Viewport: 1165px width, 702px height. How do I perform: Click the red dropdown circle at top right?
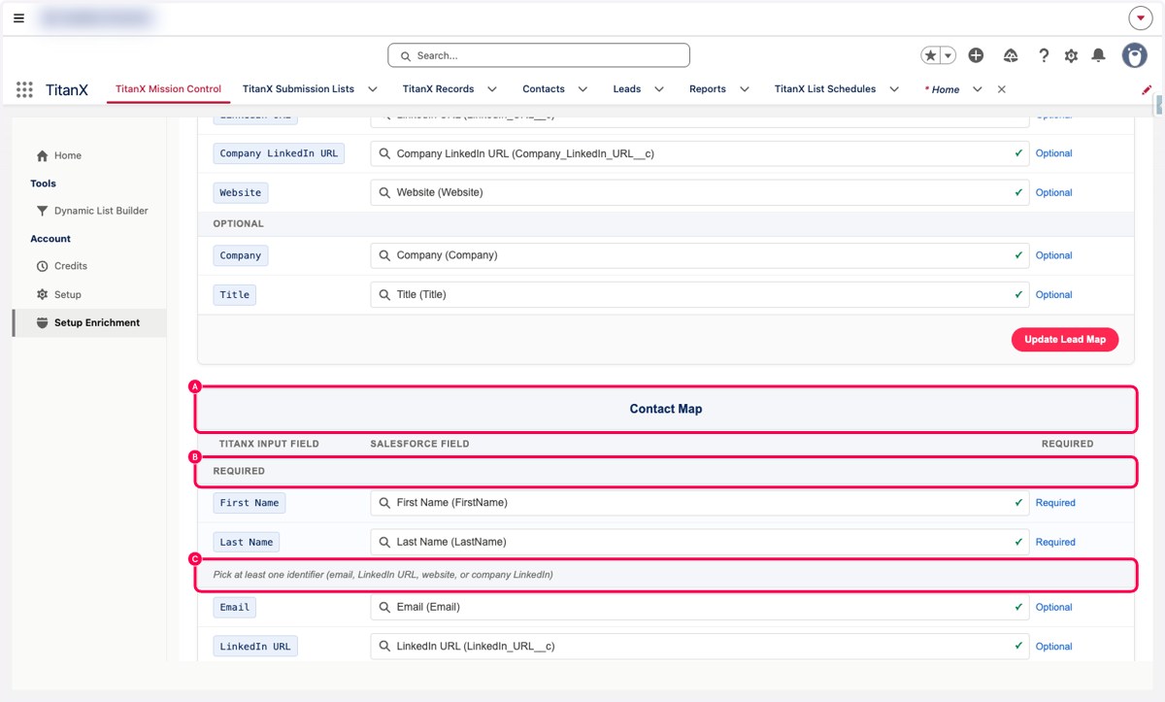tap(1140, 18)
